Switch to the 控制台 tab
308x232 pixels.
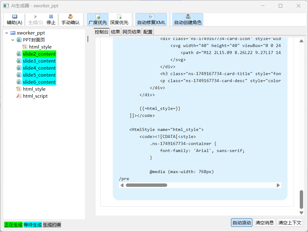coord(101,32)
